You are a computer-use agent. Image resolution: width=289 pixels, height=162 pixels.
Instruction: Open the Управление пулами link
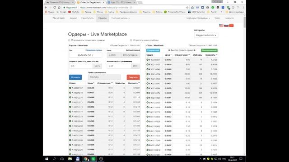(93, 50)
